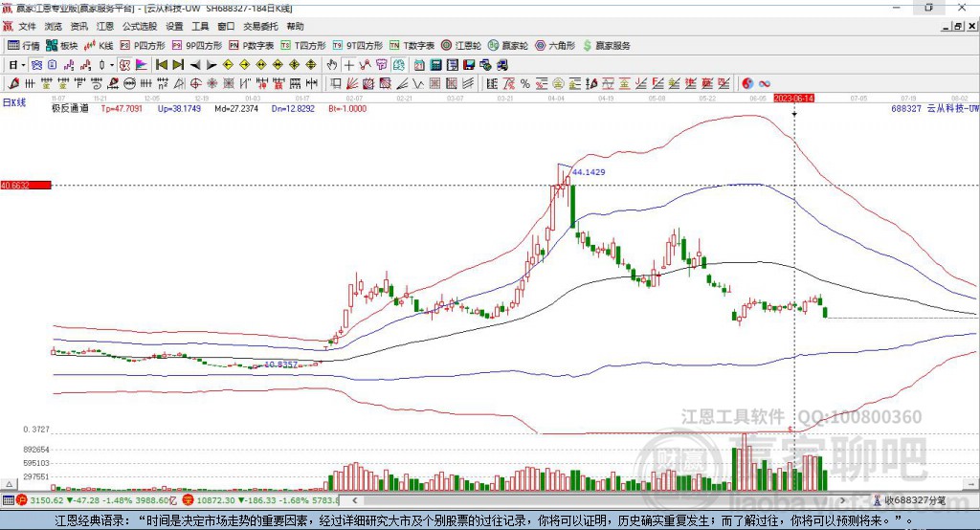Click the 日K线 label
980x530 pixels.
click(x=14, y=103)
